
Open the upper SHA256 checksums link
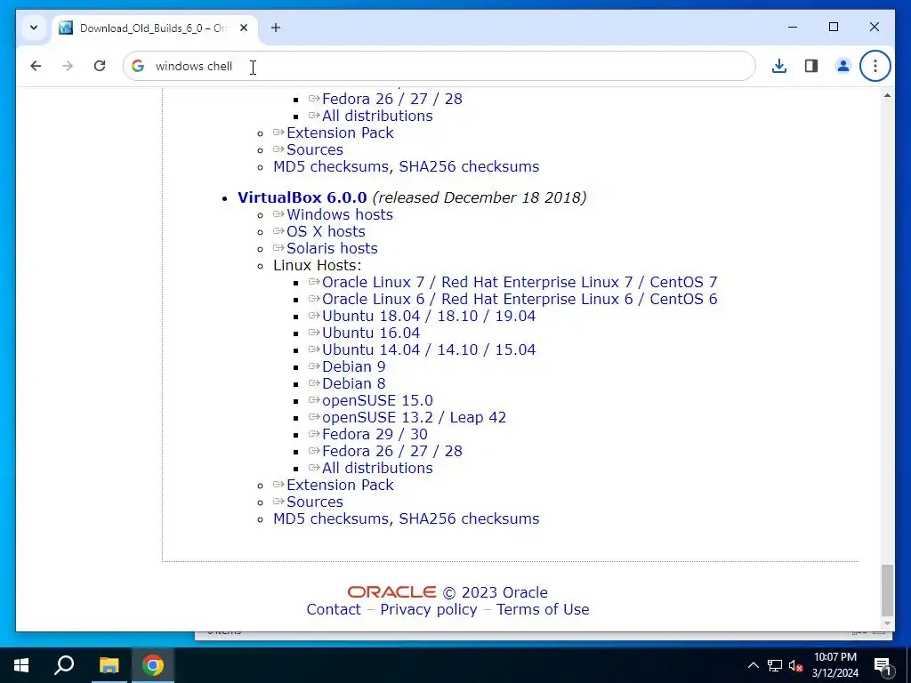[469, 166]
